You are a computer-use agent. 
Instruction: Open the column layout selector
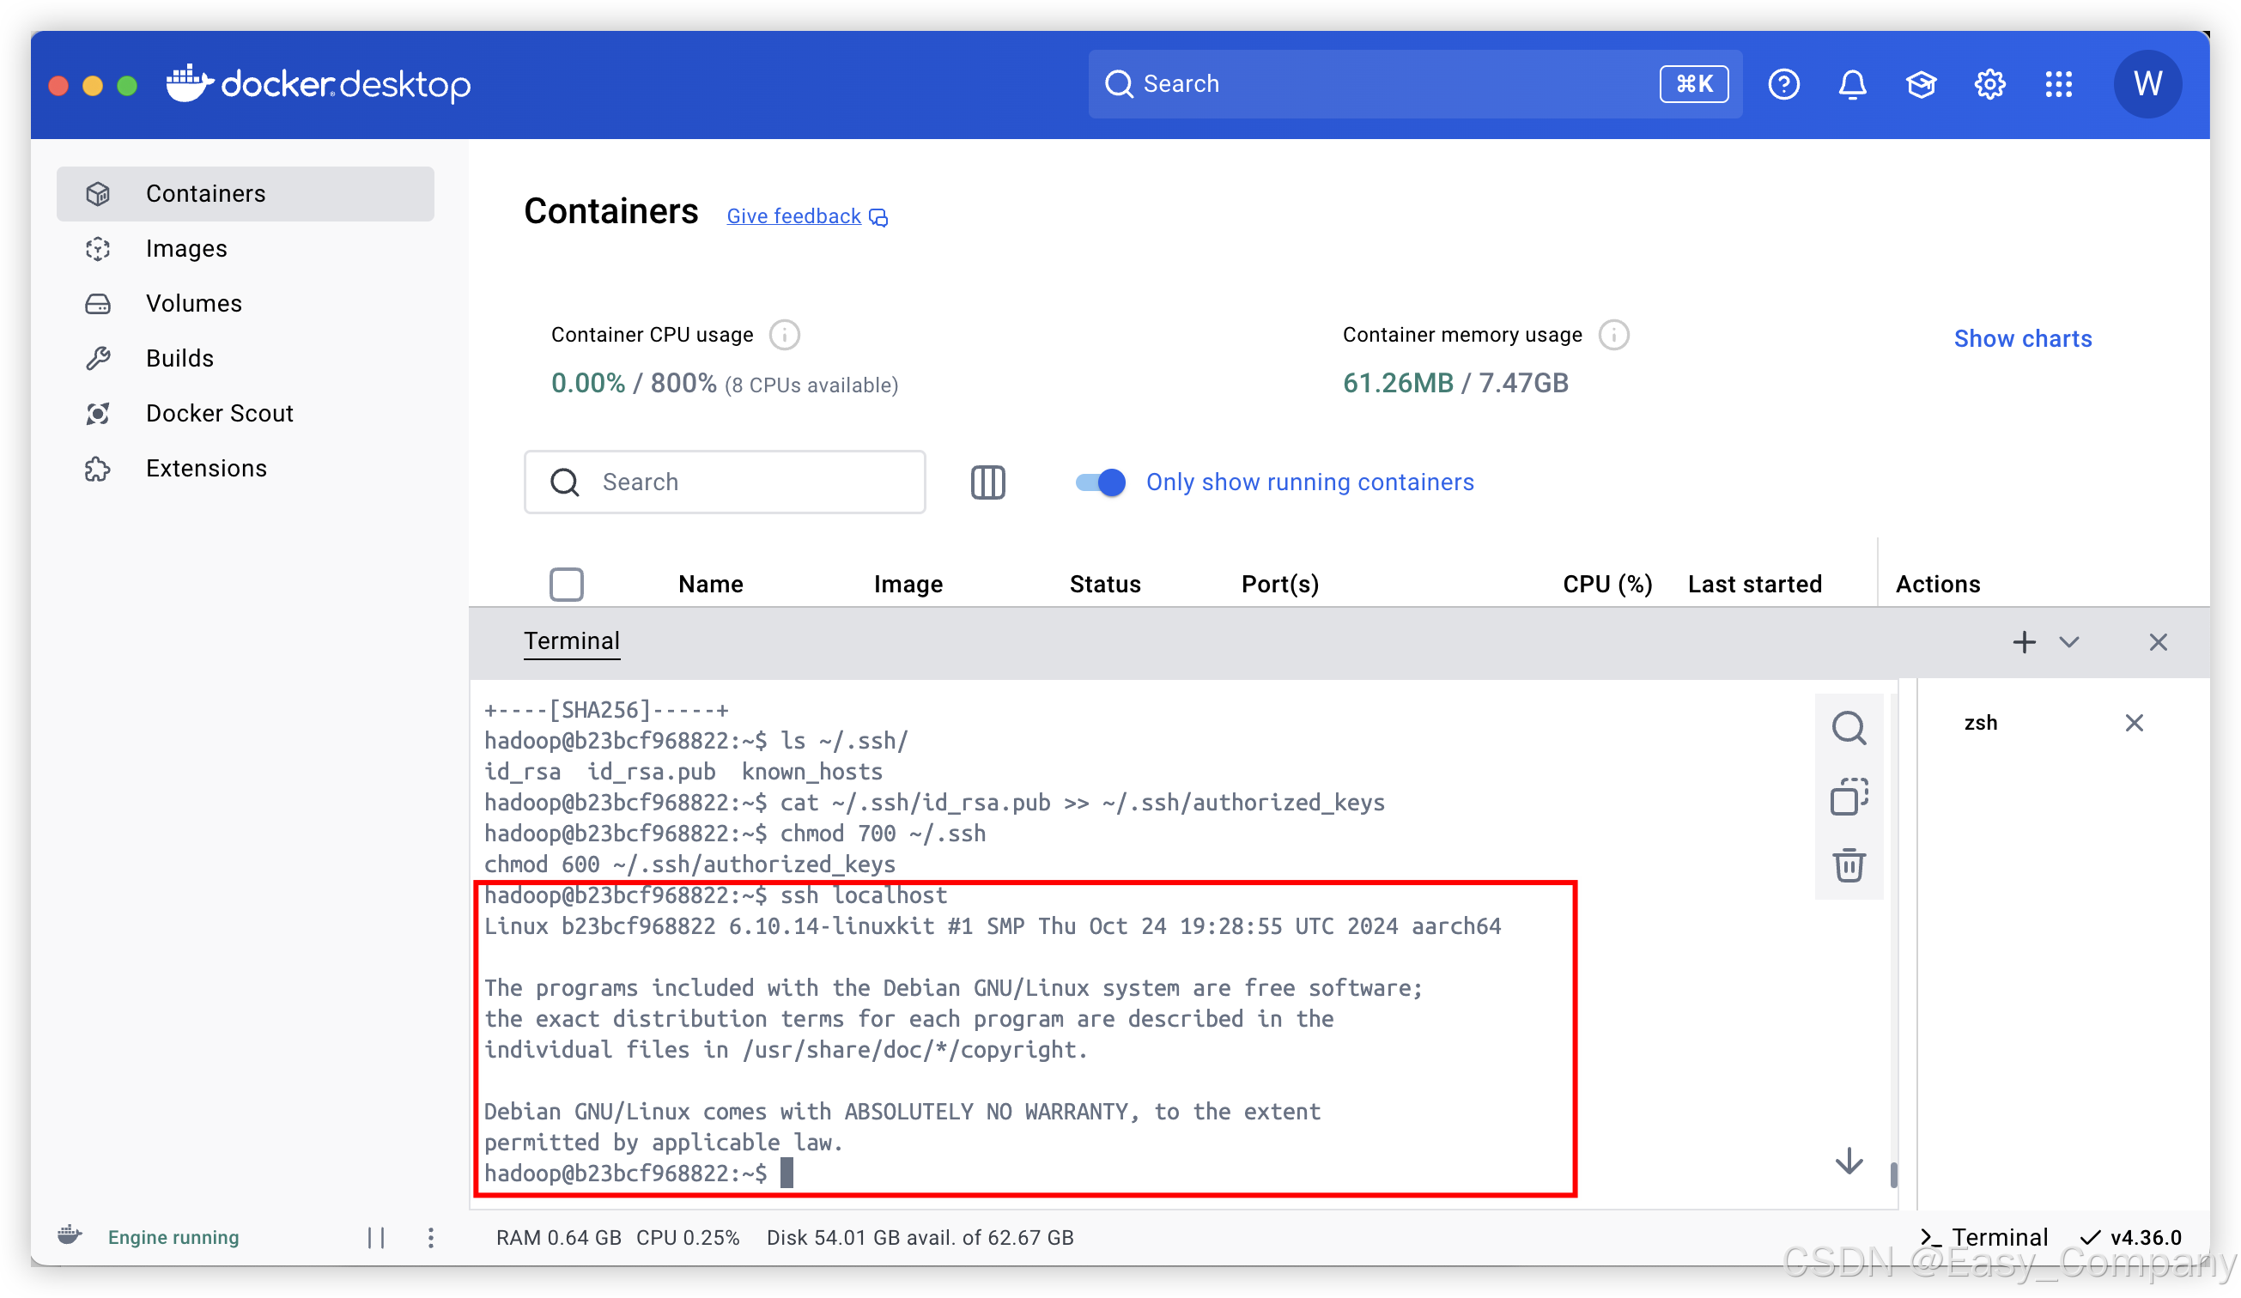coord(987,482)
